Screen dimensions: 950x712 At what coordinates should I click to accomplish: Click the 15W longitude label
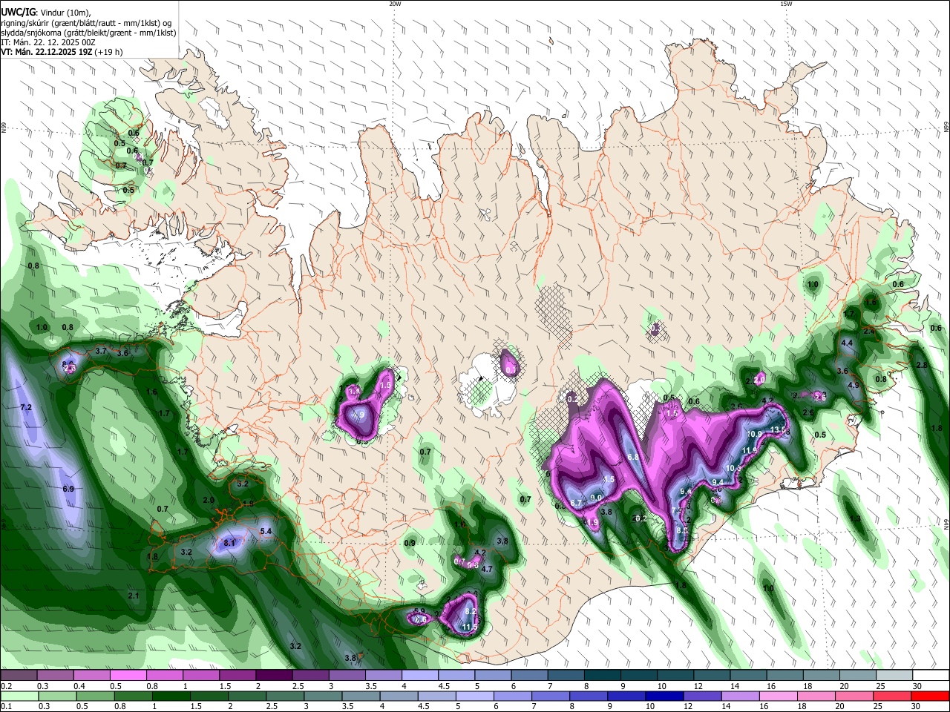point(786,4)
